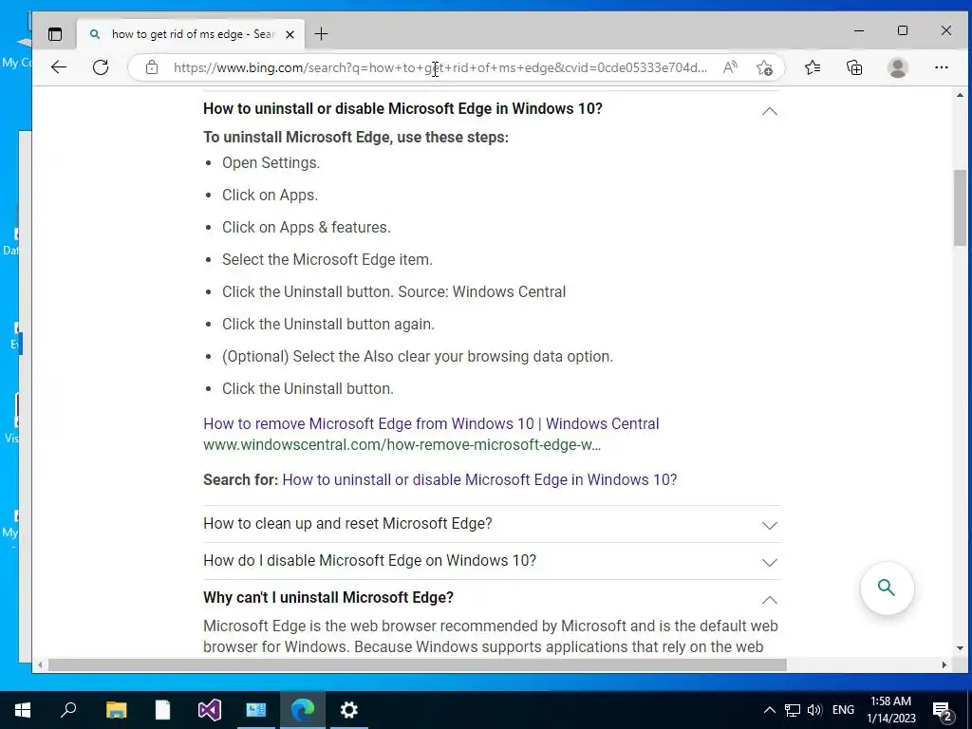Click 'To uninstall Microsoft Edge, use these steps' heading
The image size is (972, 729).
click(356, 137)
